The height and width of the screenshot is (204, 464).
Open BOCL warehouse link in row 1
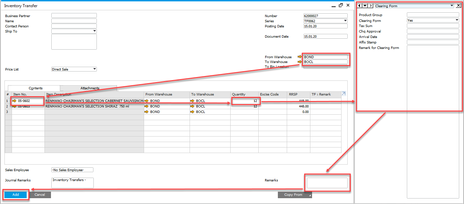193,101
